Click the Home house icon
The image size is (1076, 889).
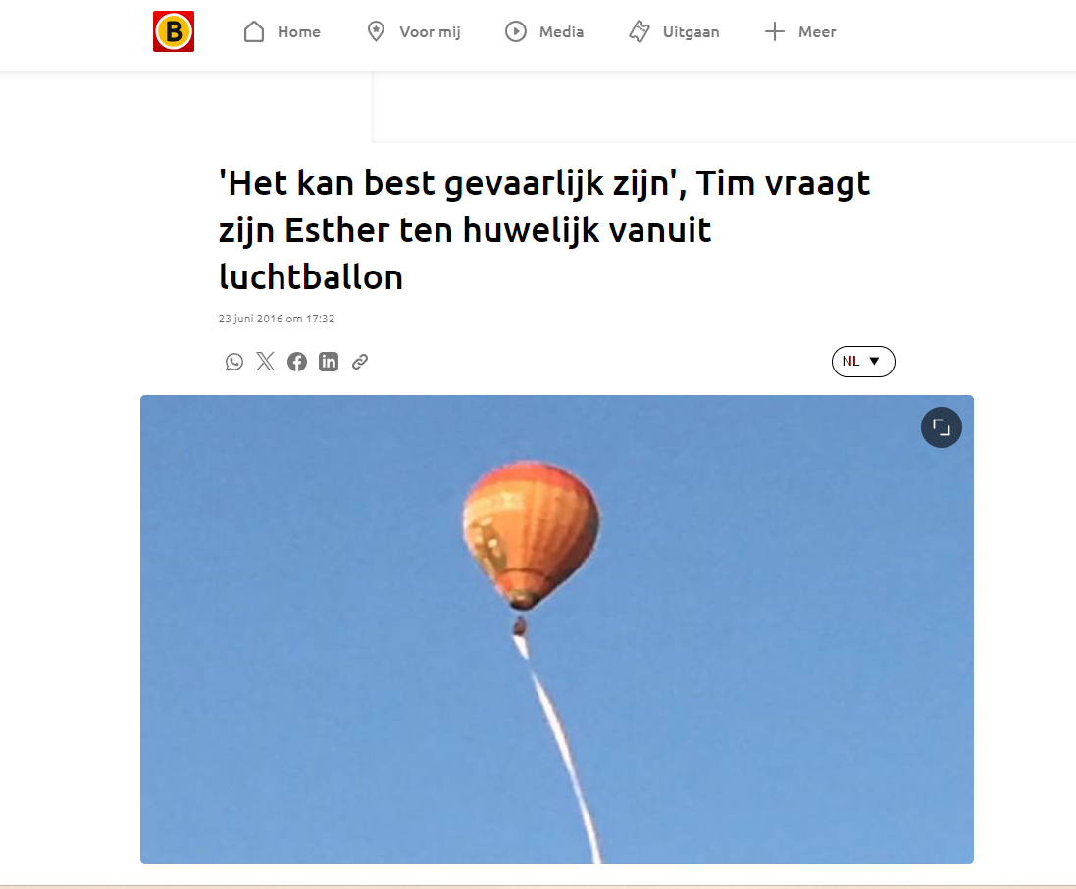tap(254, 31)
